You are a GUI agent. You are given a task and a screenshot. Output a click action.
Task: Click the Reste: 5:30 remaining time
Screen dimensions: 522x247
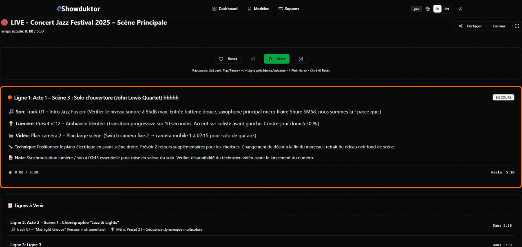(503, 173)
